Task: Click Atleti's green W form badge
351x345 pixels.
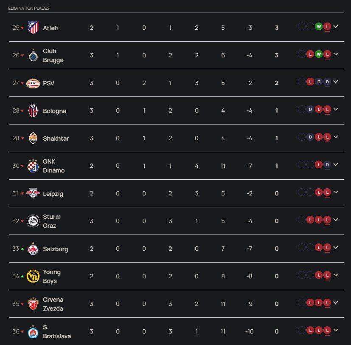Action: (318, 27)
